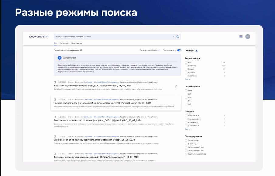275x176 pixels.
Task: Open the По возрастанию даты sort control
Action: 150,50
